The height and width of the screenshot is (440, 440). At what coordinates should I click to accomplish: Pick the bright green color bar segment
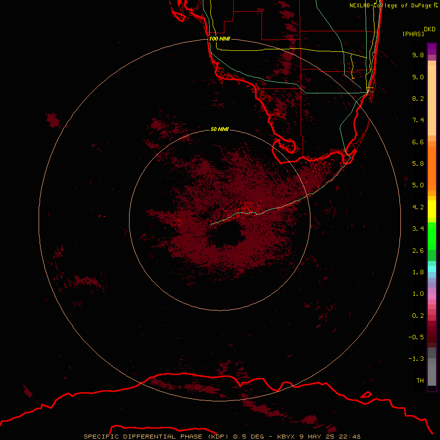click(x=432, y=236)
